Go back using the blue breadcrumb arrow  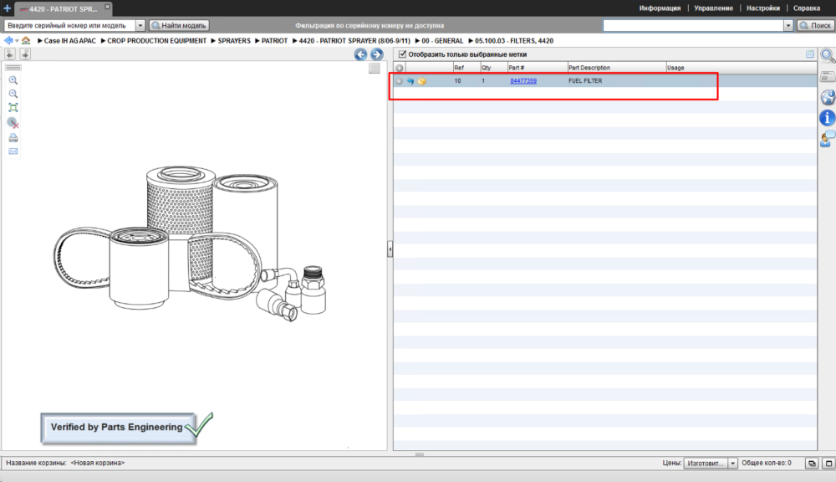click(x=8, y=40)
